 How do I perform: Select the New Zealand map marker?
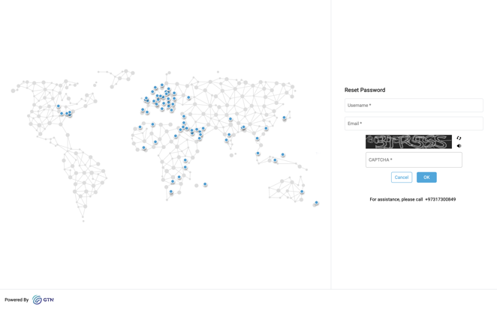(316, 203)
